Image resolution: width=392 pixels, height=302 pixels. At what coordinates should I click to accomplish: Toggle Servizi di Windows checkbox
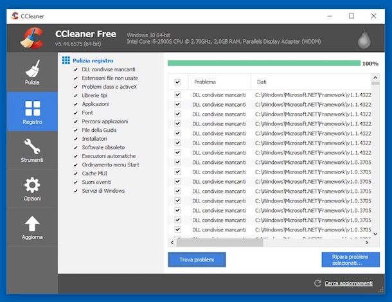point(75,191)
